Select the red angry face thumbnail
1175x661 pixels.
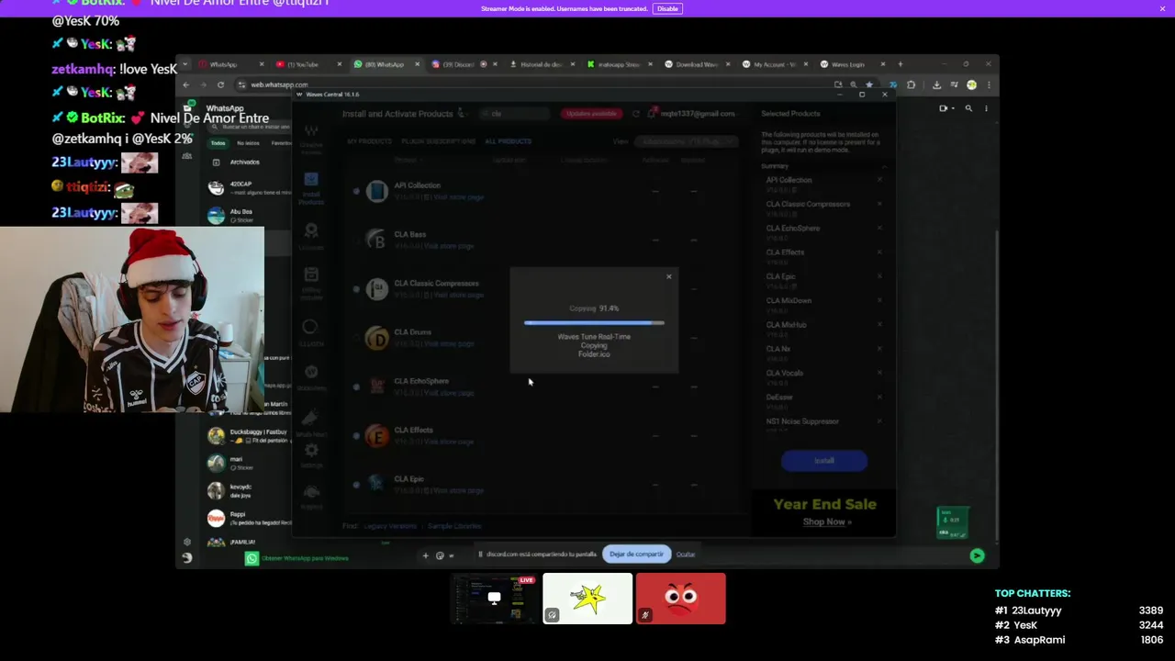pos(681,599)
